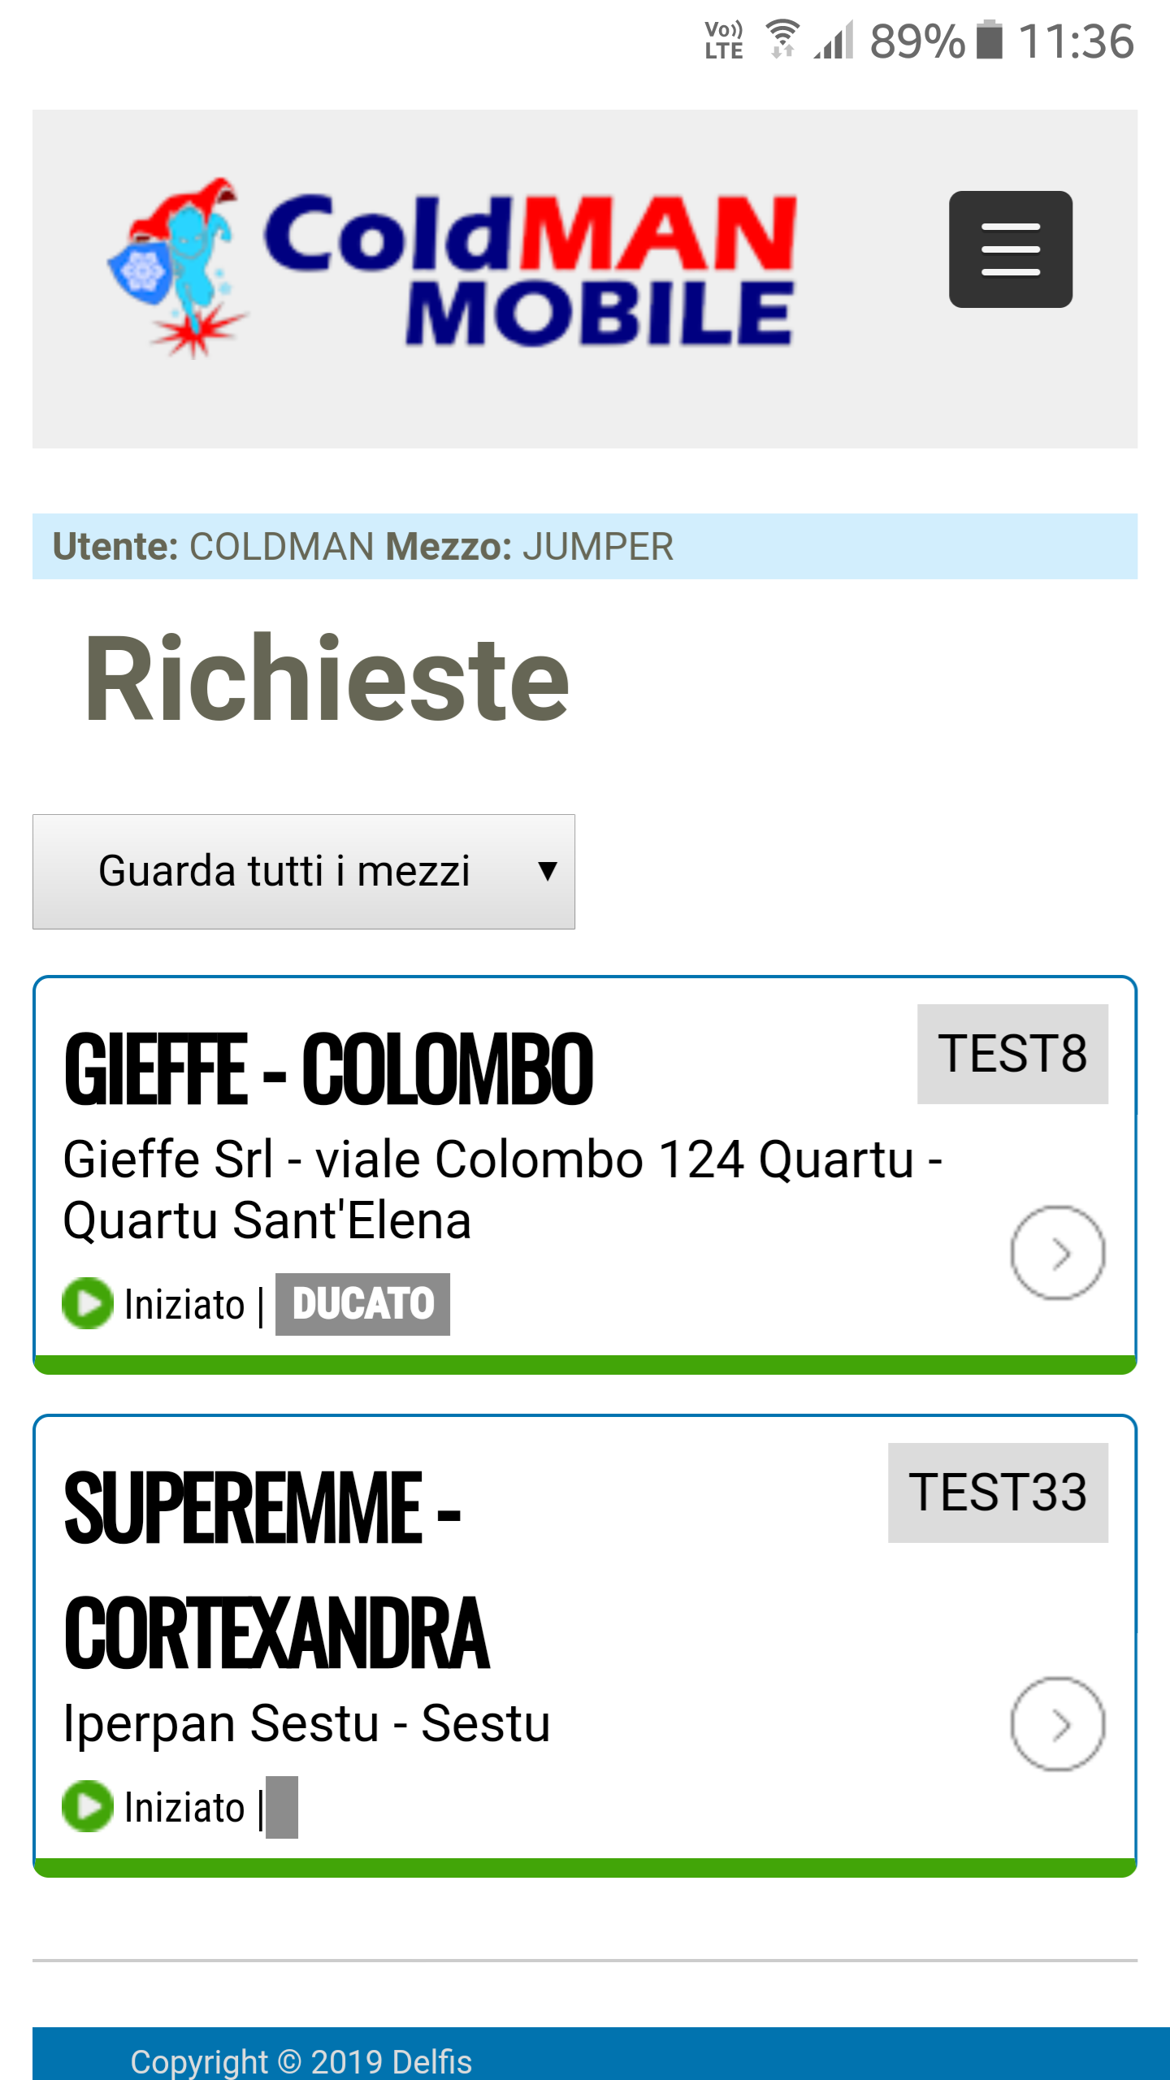This screenshot has width=1170, height=2080.
Task: Click the dropdown arrow beside 'Guarda tutti i mezzi'
Action: pyautogui.click(x=548, y=871)
